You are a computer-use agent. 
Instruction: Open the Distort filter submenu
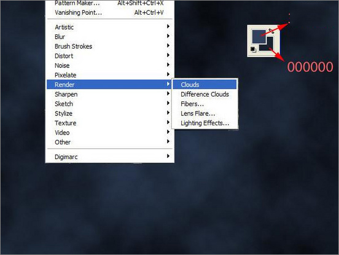[109, 56]
